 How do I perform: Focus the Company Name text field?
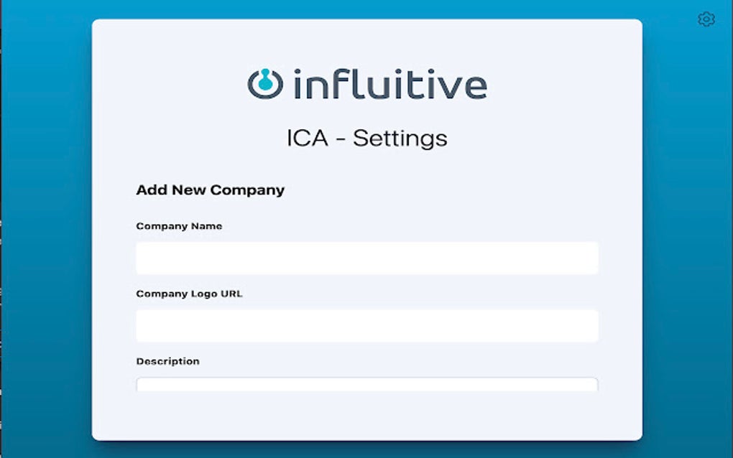pyautogui.click(x=366, y=258)
